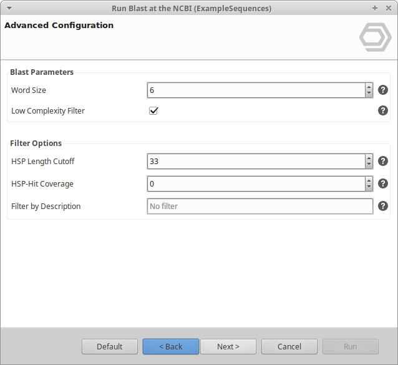Go to previous page with Back
The width and height of the screenshot is (398, 365).
pyautogui.click(x=170, y=346)
